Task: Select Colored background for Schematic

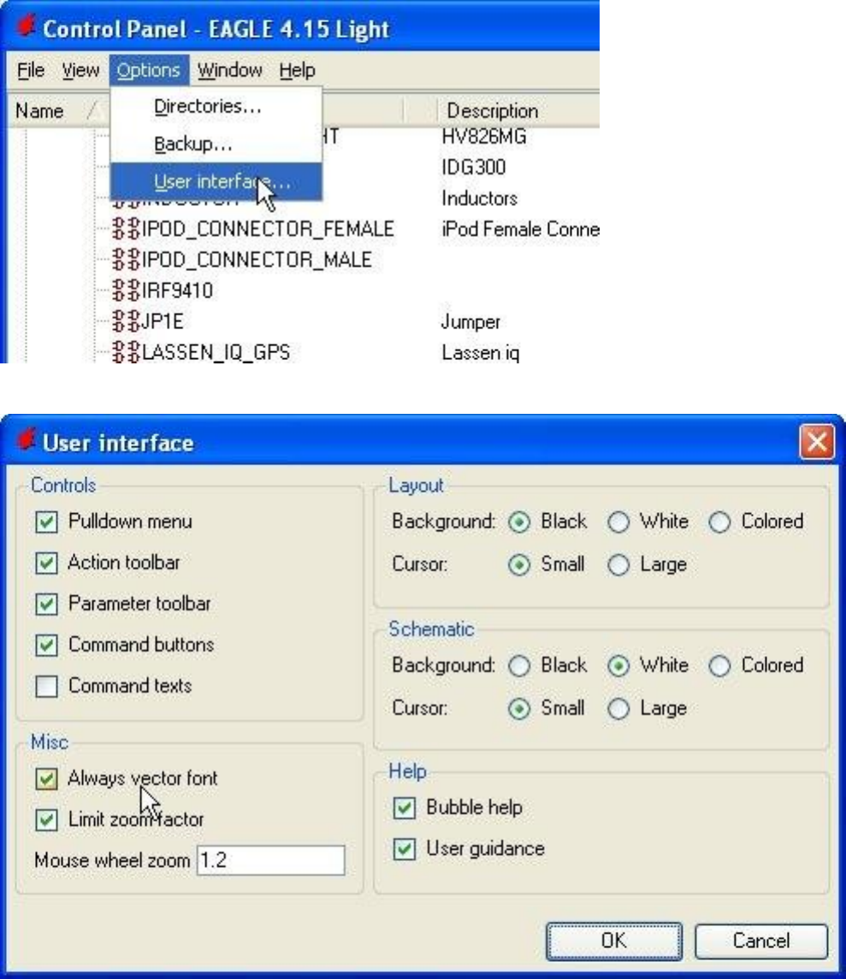Action: 719,665
